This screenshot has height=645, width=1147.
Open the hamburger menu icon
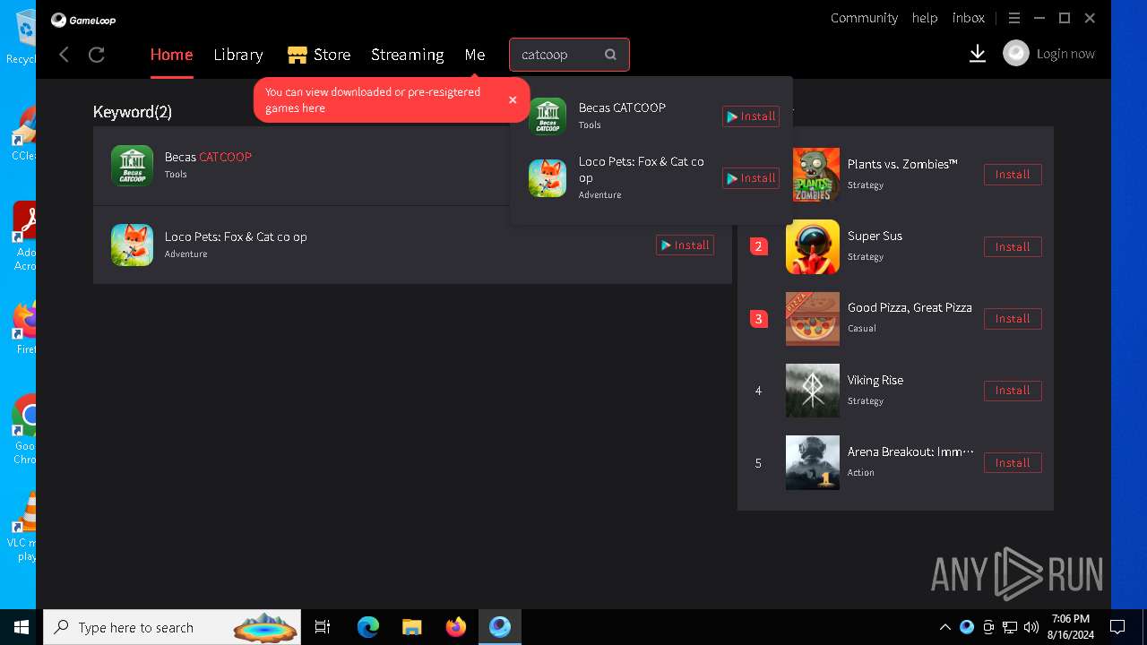click(1014, 18)
